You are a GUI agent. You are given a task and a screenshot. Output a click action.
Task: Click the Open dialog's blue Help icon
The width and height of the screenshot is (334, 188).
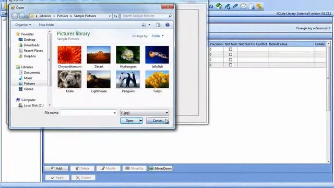[x=168, y=25]
